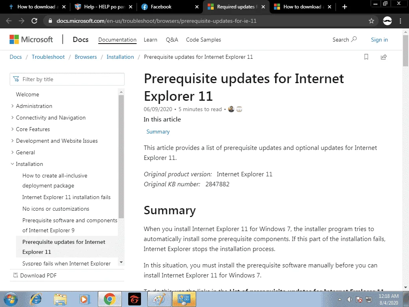Image resolution: width=409 pixels, height=307 pixels.
Task: Open Code Samples menu item
Action: pyautogui.click(x=203, y=40)
